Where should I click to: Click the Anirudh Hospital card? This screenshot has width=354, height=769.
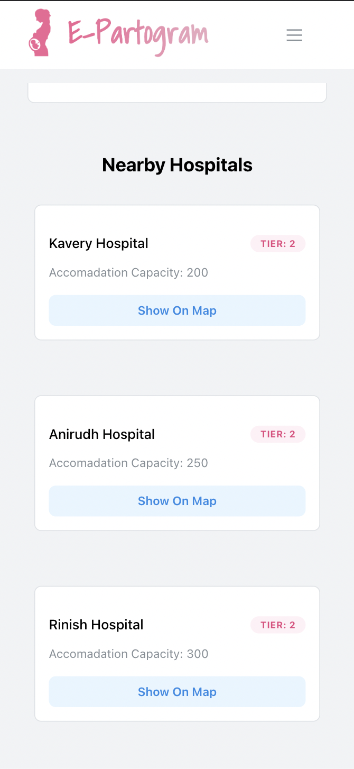tap(177, 463)
